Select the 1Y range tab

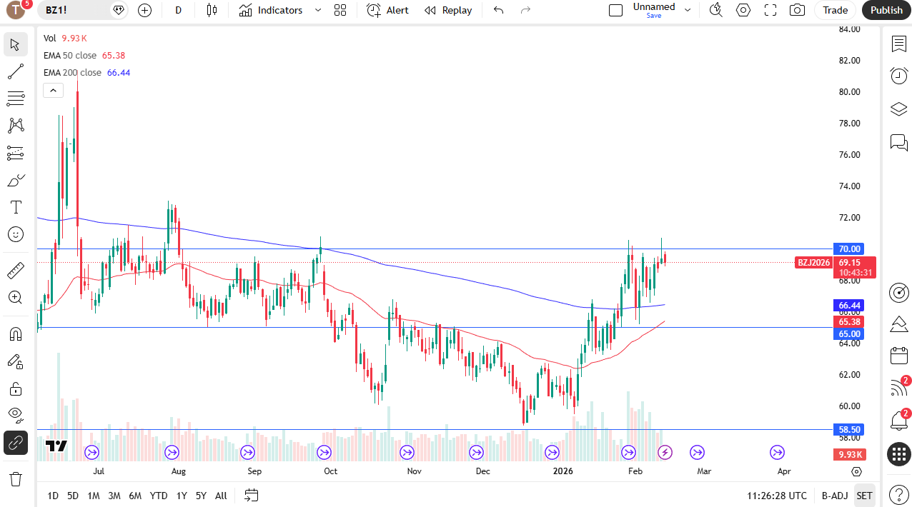[182, 496]
